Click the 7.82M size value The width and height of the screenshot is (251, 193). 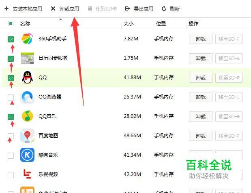[x=131, y=39]
